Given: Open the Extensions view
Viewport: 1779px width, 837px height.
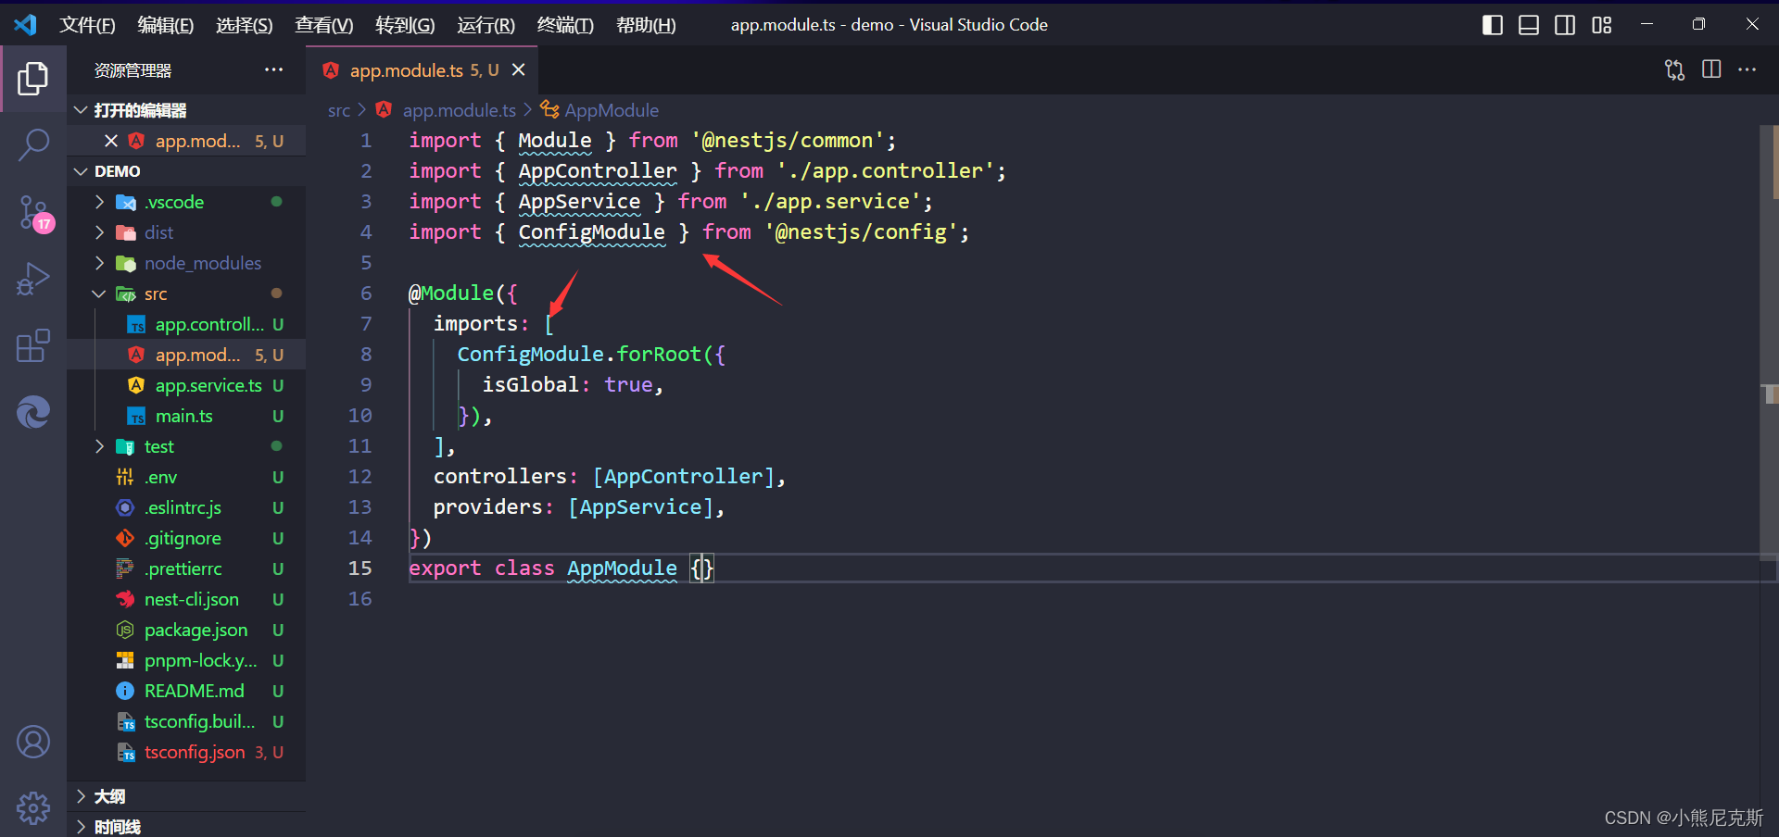Looking at the screenshot, I should [33, 345].
